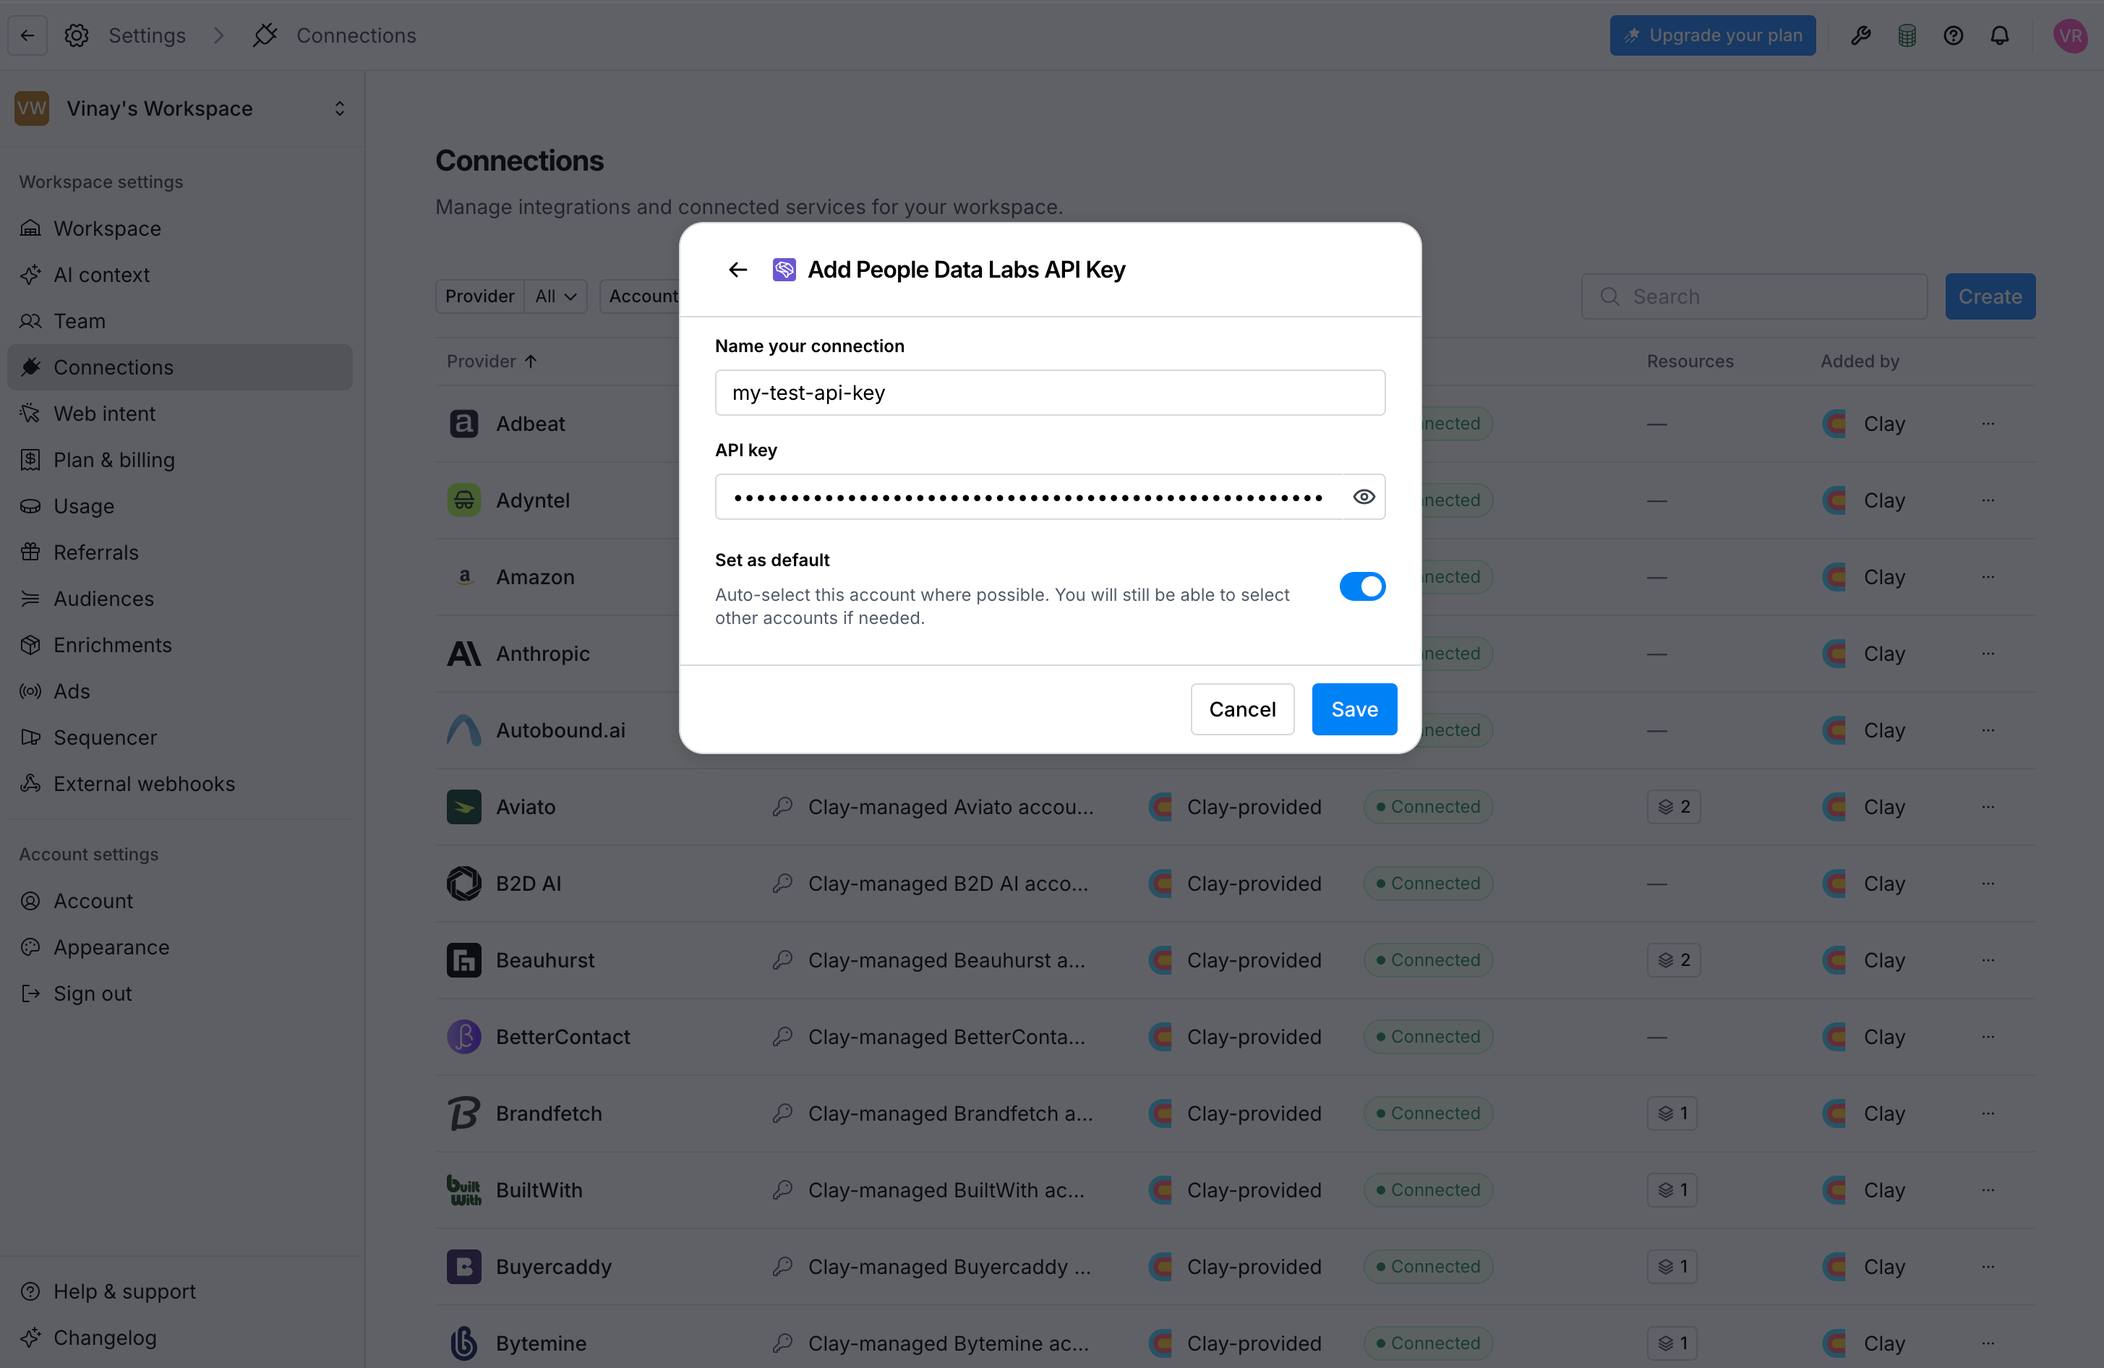
Task: Click the Amazon provider icon
Action: pos(464,576)
